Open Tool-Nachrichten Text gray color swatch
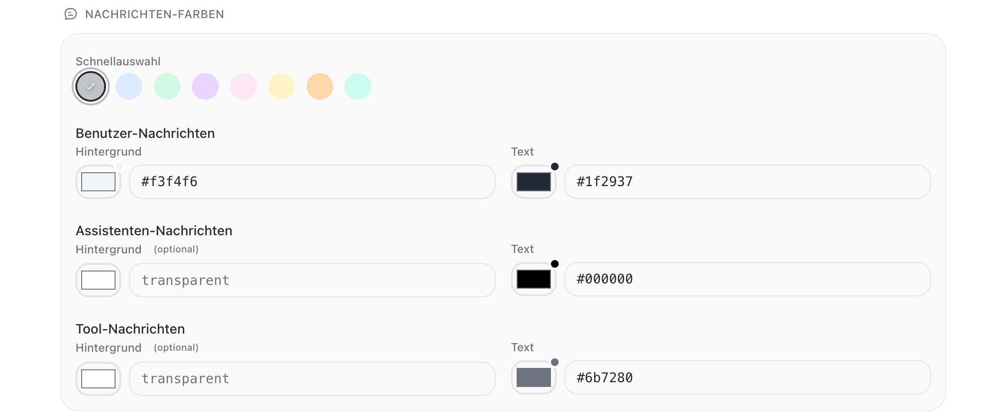Image resolution: width=995 pixels, height=418 pixels. click(534, 377)
